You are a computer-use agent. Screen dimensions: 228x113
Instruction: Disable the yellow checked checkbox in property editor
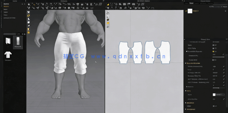[213, 51]
